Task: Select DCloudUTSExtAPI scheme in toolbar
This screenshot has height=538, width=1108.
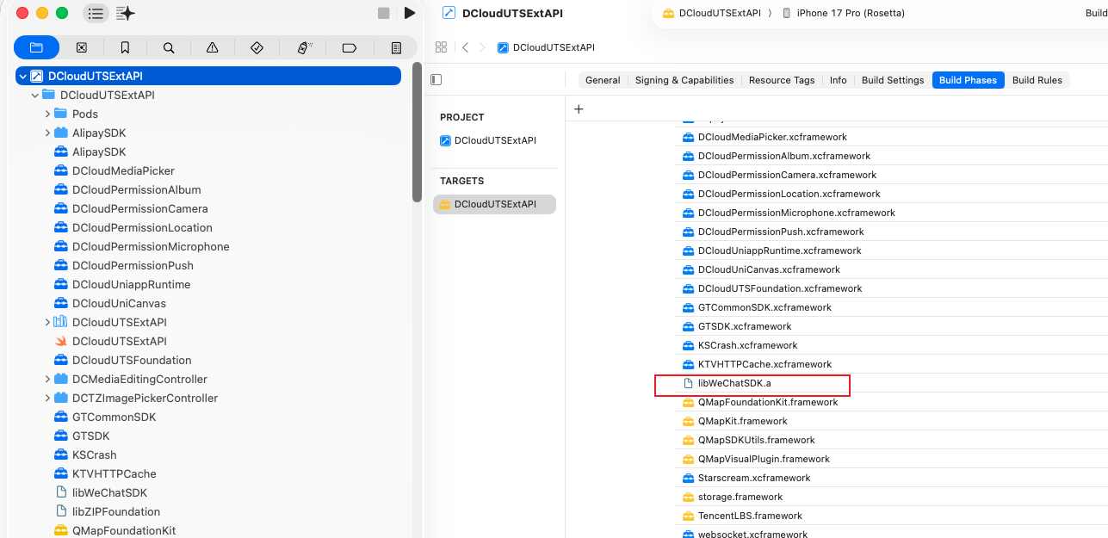Action: pos(711,13)
